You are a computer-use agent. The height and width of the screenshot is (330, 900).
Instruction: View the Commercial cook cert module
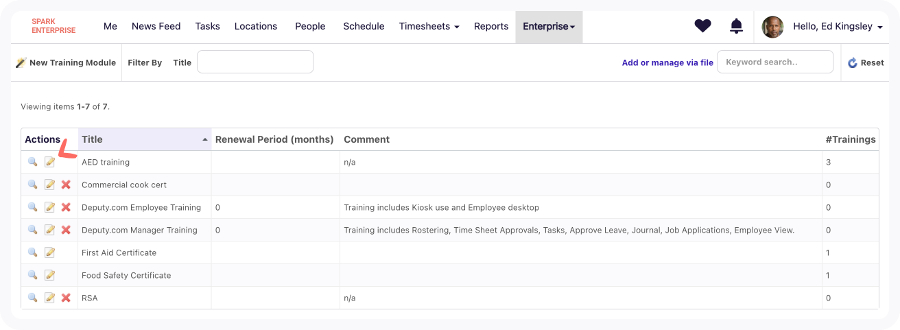coord(32,185)
